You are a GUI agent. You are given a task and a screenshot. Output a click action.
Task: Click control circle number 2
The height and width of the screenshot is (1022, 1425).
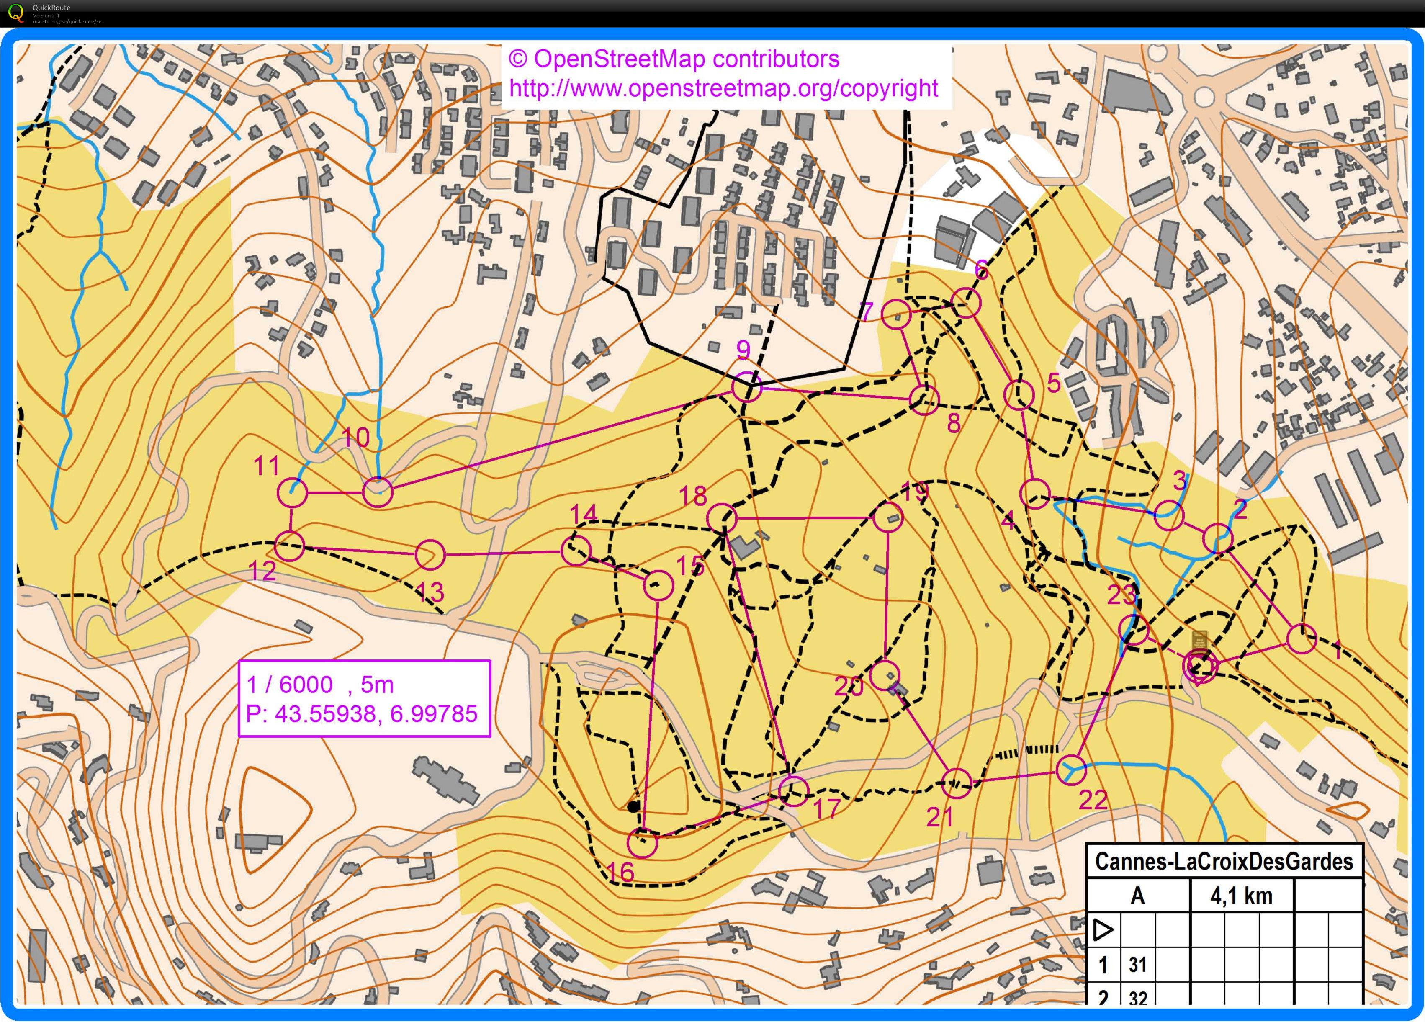1218,539
